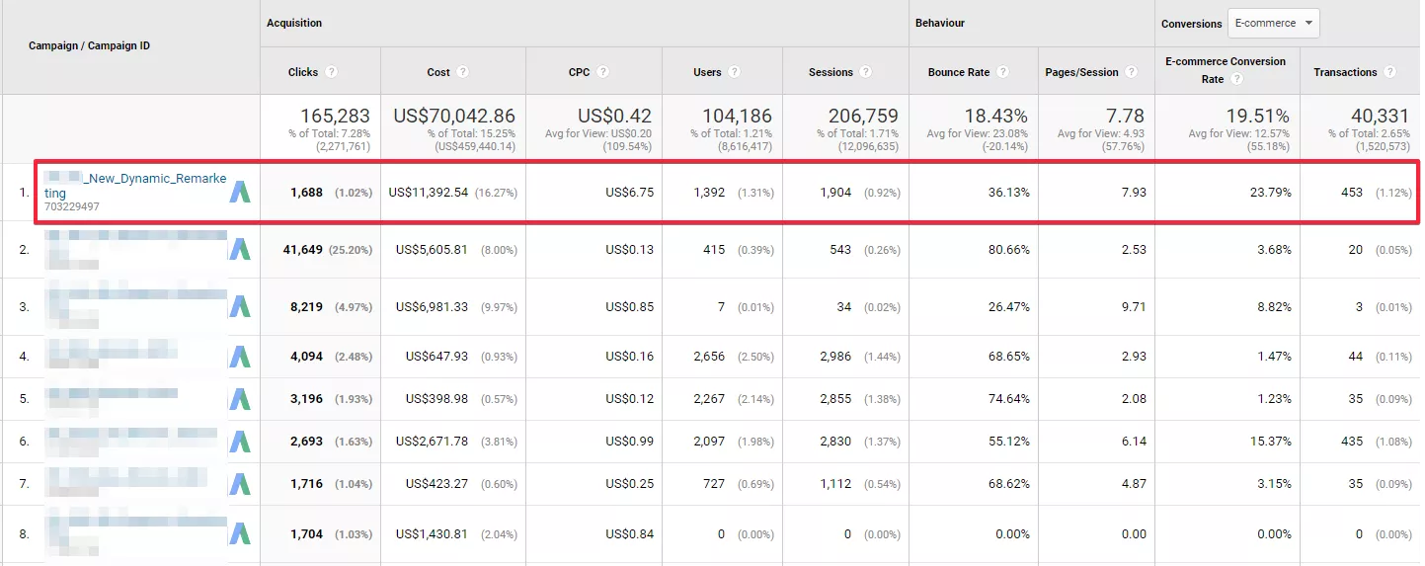Image resolution: width=1425 pixels, height=566 pixels.
Task: Click help icon next to Pages/Session header
Action: pyautogui.click(x=1133, y=72)
